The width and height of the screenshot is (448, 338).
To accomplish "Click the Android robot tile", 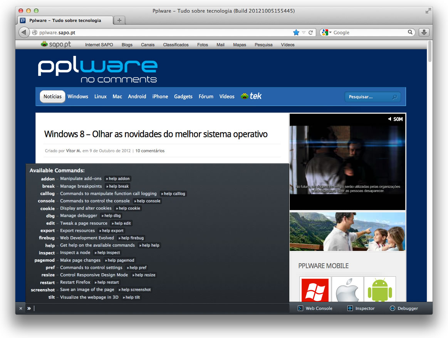I will tap(380, 289).
